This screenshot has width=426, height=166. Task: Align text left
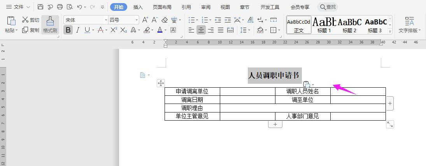[191, 30]
